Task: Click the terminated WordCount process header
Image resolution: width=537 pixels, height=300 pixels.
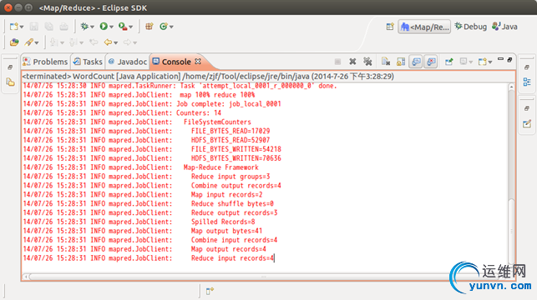Action: point(208,76)
